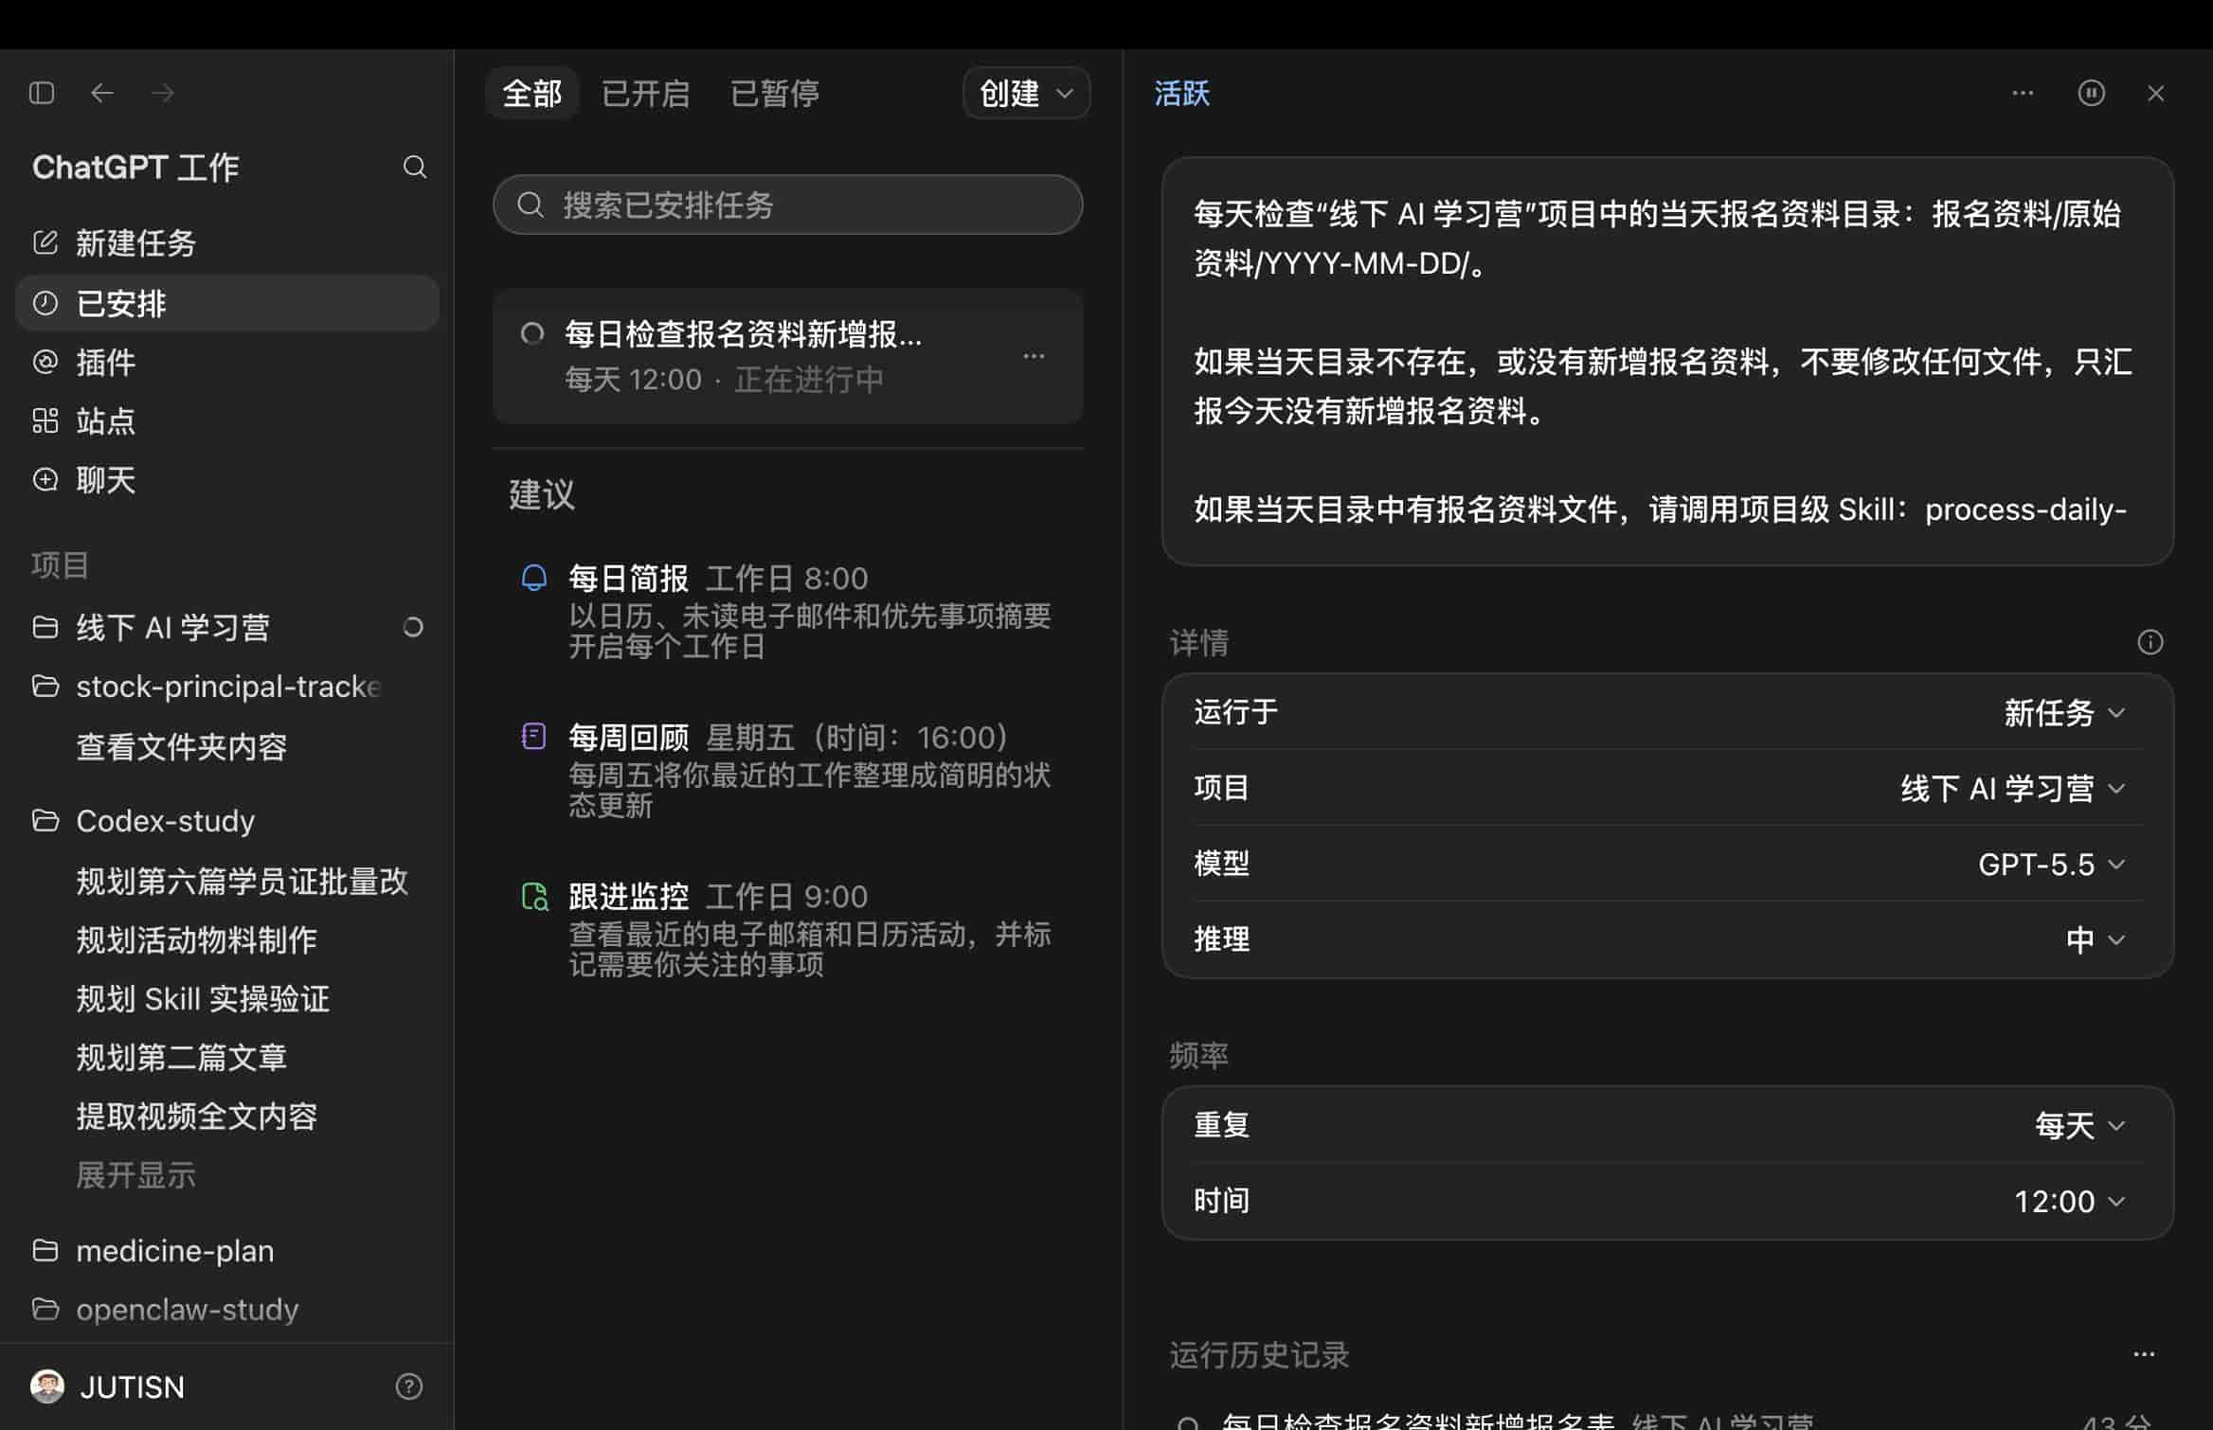Click the folder icon of 线下 AI 学习营
Image resolution: width=2213 pixels, height=1430 pixels.
[x=45, y=627]
